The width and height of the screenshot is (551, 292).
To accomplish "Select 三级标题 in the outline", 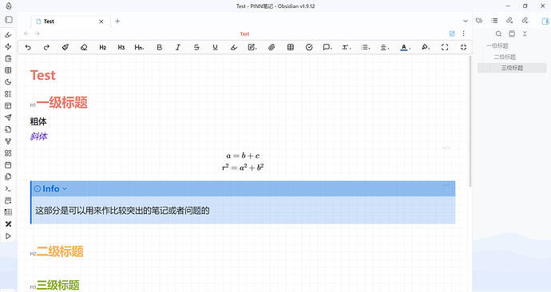I will pos(512,68).
